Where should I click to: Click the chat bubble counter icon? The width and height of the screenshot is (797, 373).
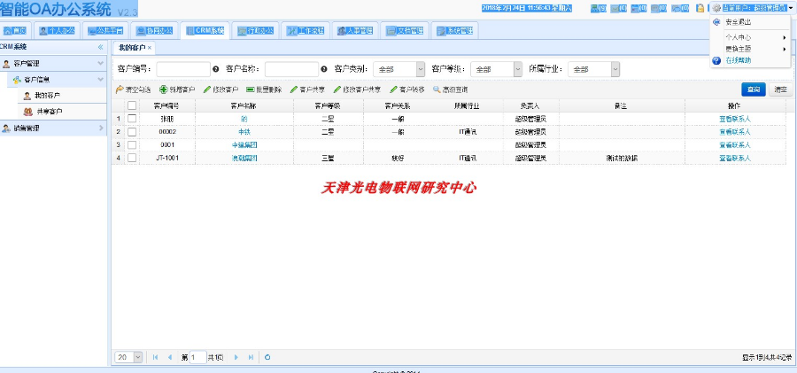(x=680, y=8)
